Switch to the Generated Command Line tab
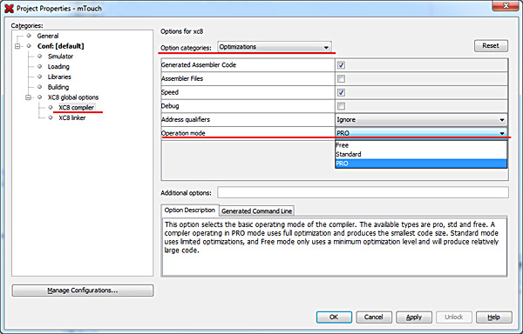This screenshot has height=334, width=523. click(x=256, y=210)
